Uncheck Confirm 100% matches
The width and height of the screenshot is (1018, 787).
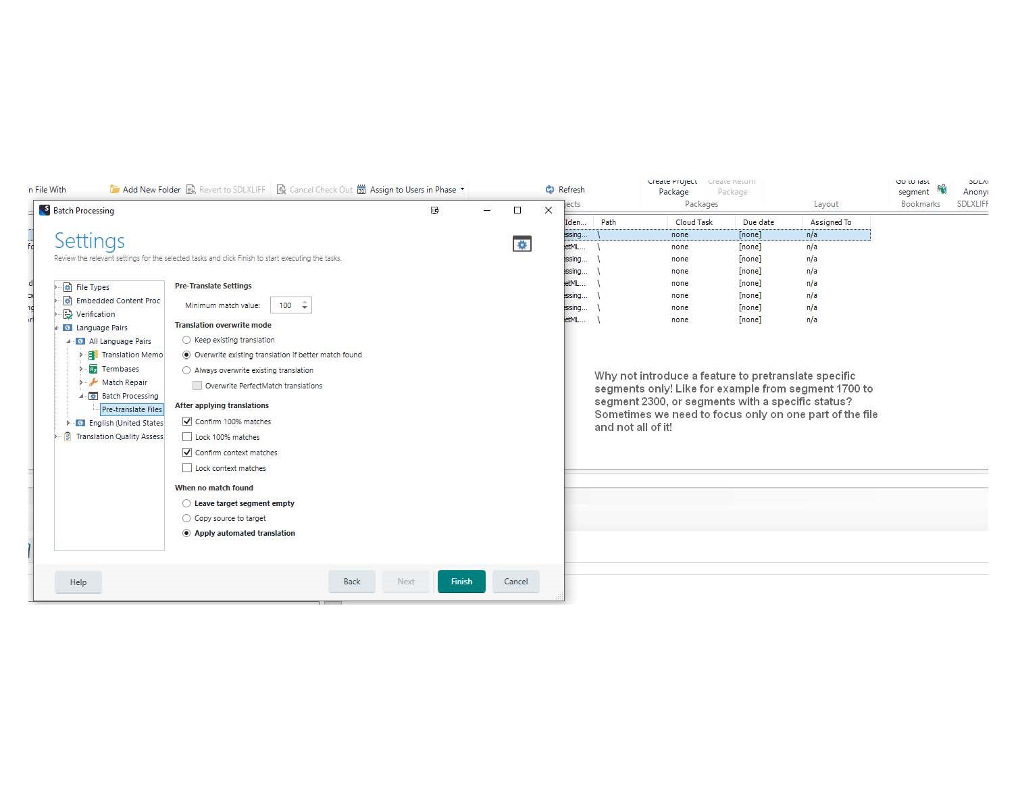click(x=187, y=422)
